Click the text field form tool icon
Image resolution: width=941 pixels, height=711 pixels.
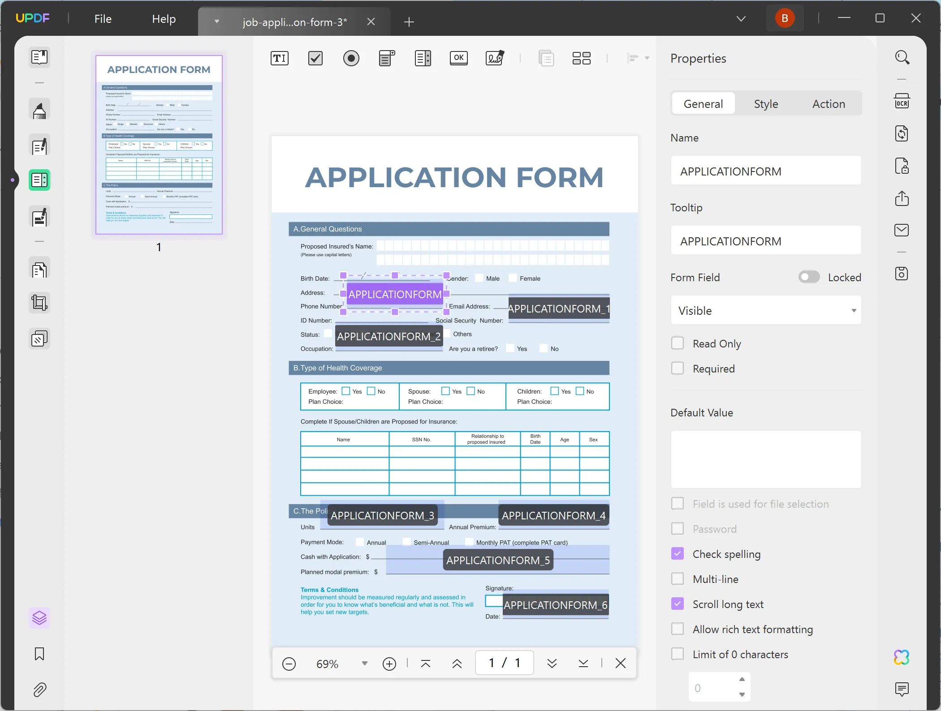pyautogui.click(x=280, y=57)
